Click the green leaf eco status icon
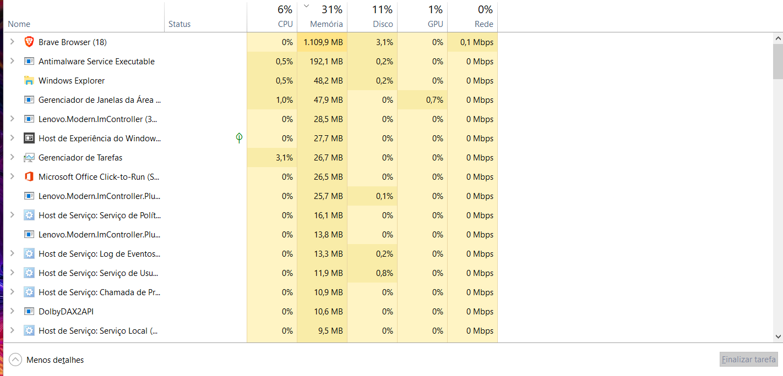This screenshot has width=783, height=376. [239, 138]
